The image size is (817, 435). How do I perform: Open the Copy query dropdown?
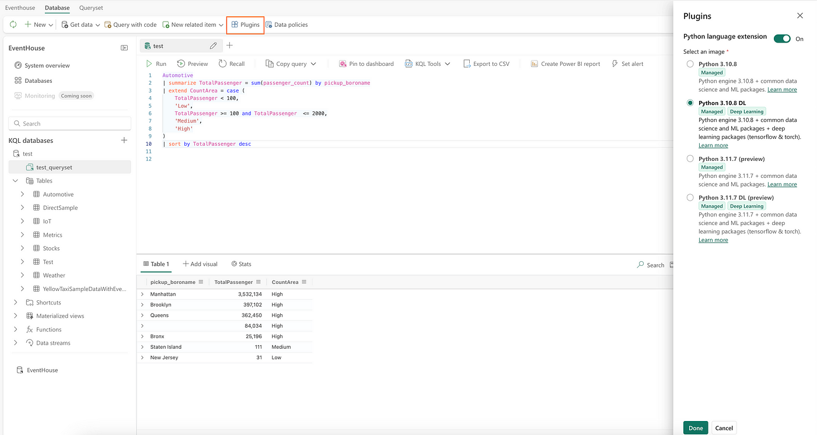tap(291, 64)
